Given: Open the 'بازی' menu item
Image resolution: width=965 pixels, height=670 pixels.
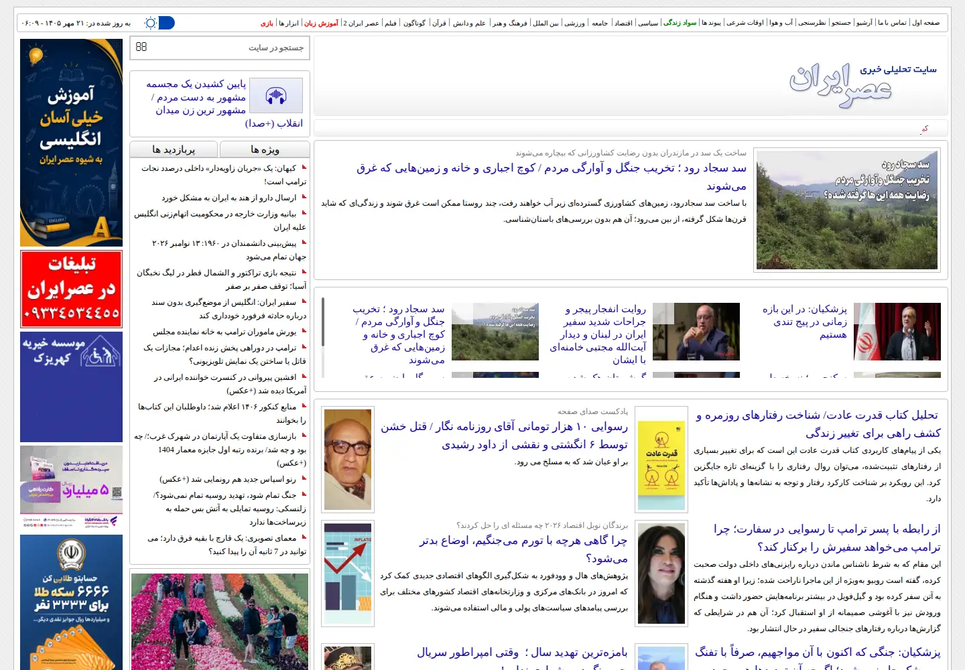Looking at the screenshot, I should pyautogui.click(x=267, y=23).
